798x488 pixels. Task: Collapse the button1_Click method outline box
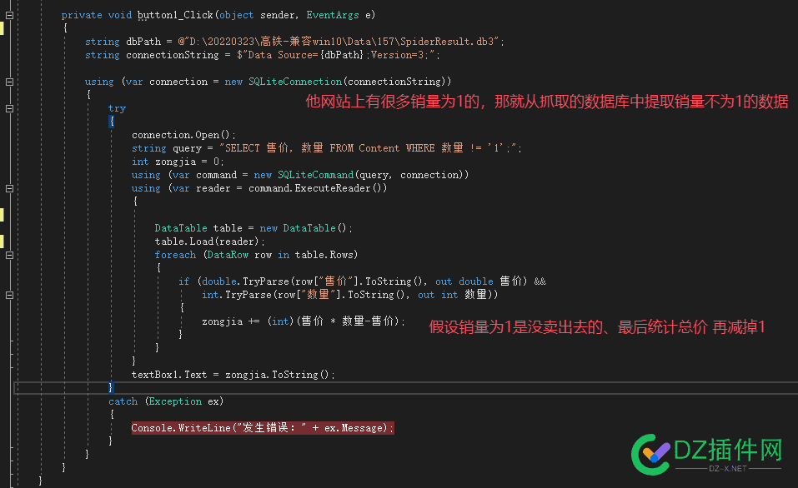tap(9, 15)
